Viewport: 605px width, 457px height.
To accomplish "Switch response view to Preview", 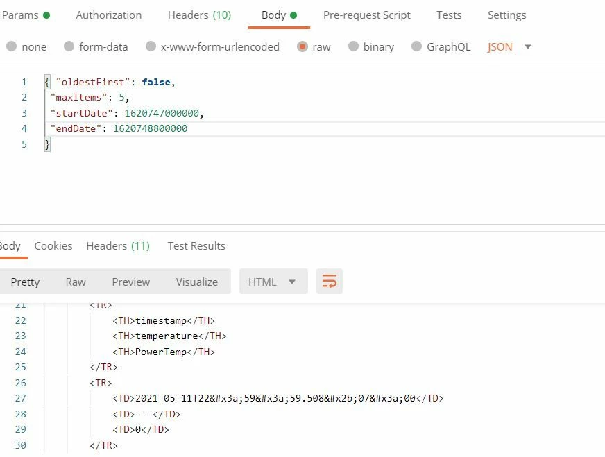I will [x=131, y=282].
